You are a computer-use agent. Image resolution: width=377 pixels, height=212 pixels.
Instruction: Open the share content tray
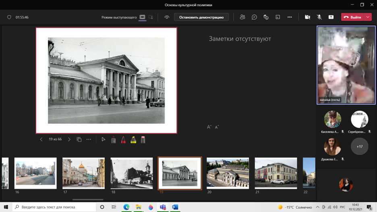pyautogui.click(x=331, y=17)
